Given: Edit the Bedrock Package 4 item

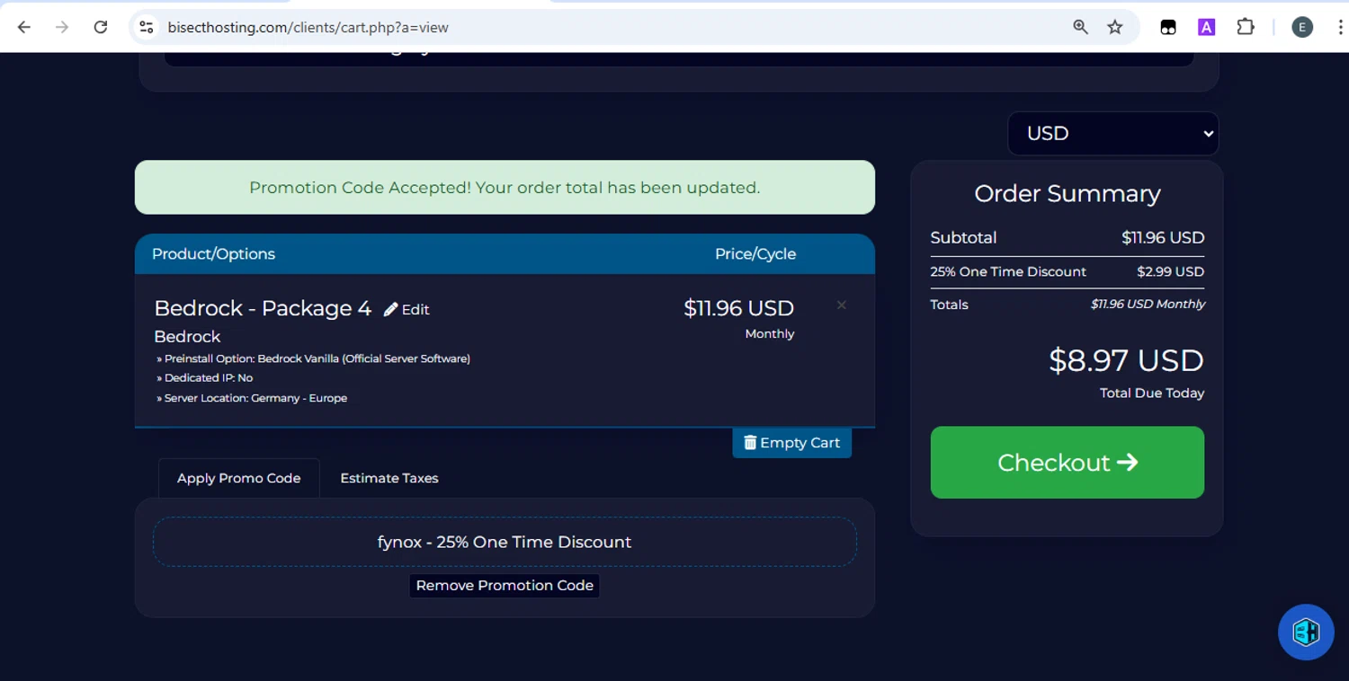Looking at the screenshot, I should click(x=406, y=309).
